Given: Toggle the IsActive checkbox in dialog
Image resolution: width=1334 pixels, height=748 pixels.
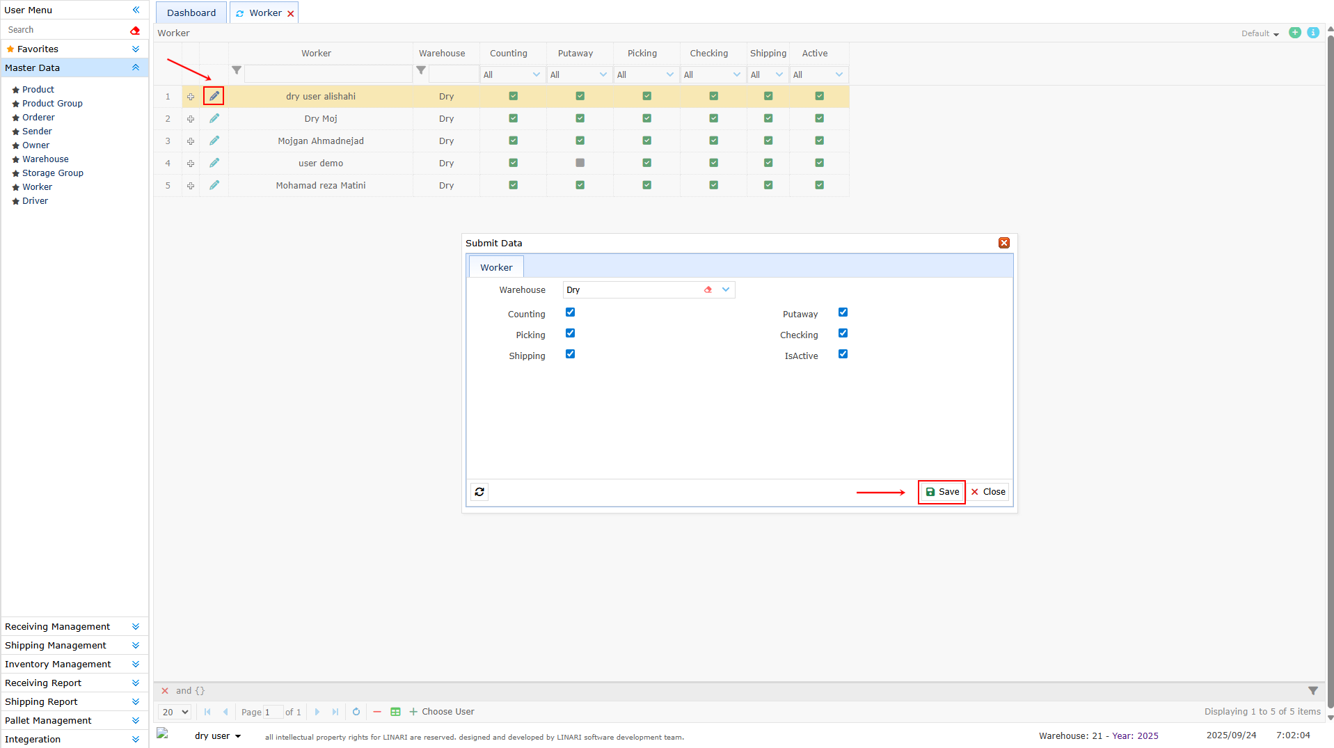Looking at the screenshot, I should pos(843,354).
